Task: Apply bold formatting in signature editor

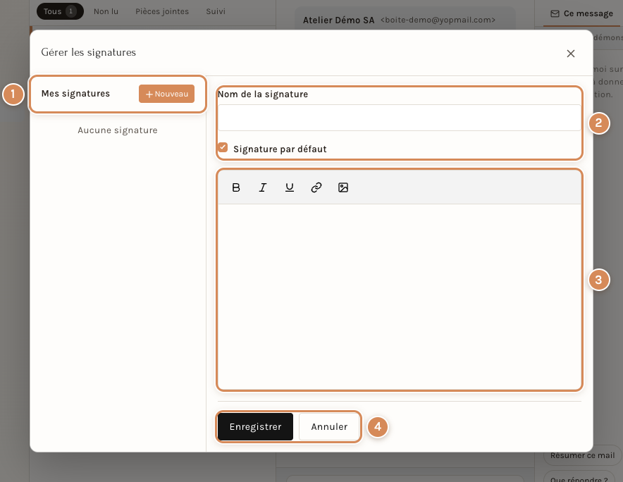Action: click(x=236, y=187)
